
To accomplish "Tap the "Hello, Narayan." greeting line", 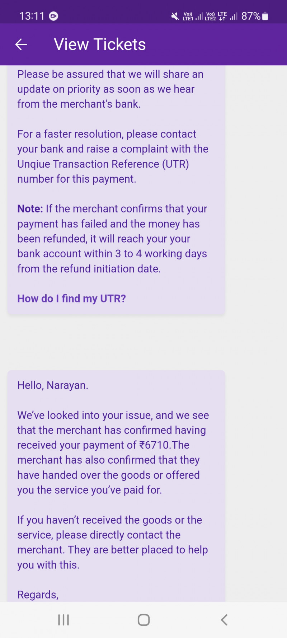I will [53, 385].
